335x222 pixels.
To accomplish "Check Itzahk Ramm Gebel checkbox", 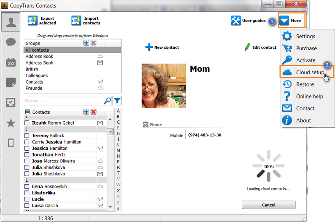I will point(27,123).
